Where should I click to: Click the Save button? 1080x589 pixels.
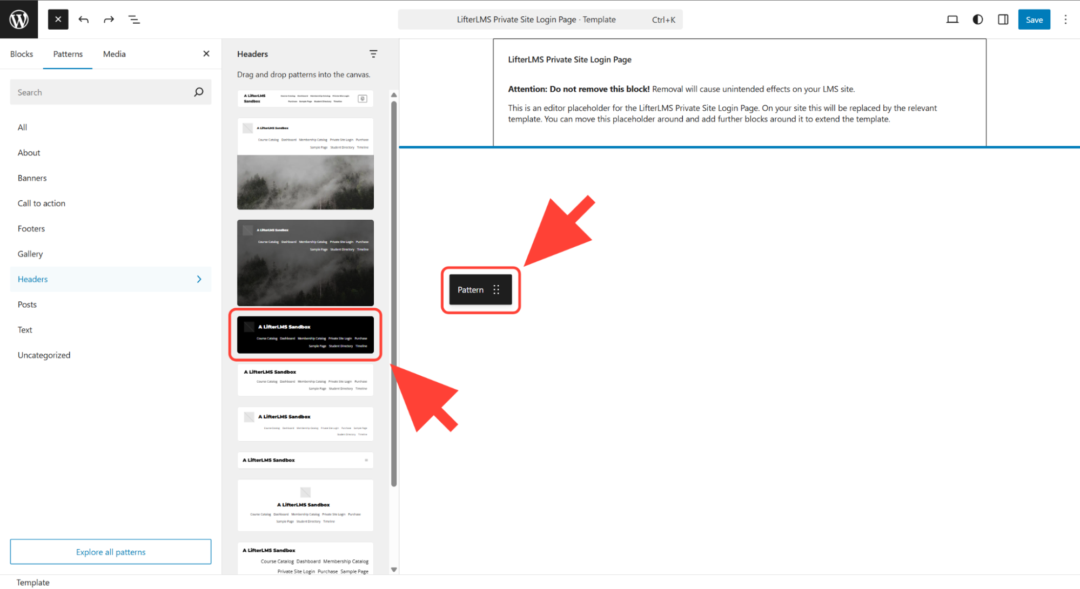pyautogui.click(x=1034, y=19)
